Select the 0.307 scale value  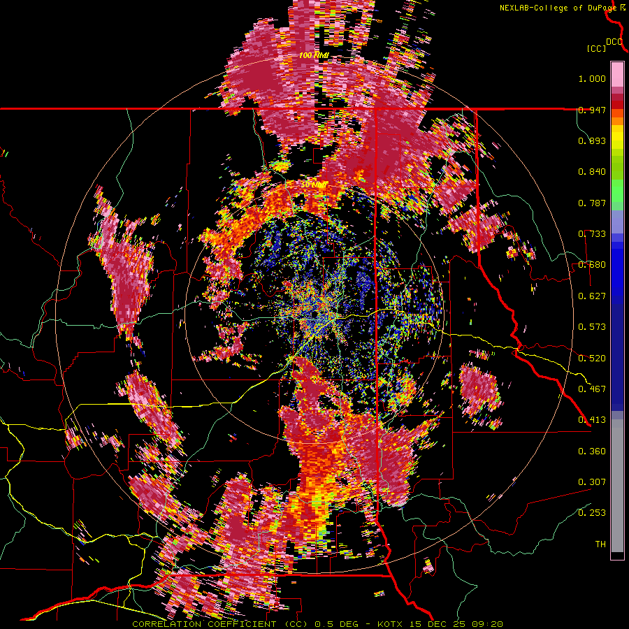point(592,482)
